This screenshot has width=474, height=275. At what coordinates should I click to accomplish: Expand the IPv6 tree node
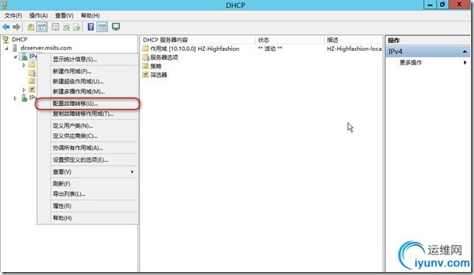[15, 98]
